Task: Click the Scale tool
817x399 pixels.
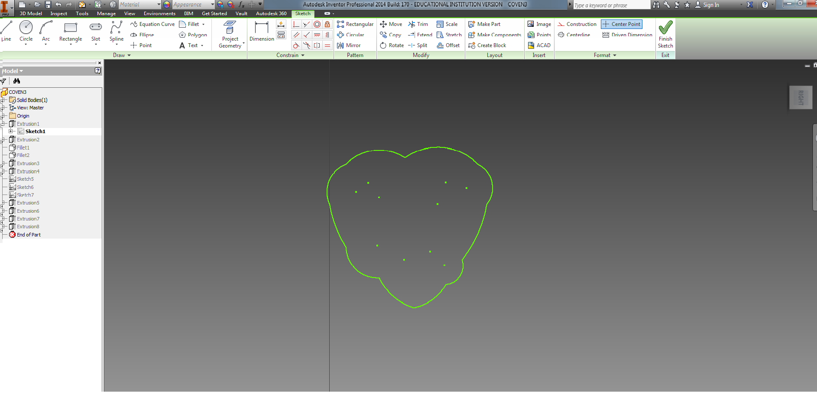Action: pyautogui.click(x=447, y=24)
